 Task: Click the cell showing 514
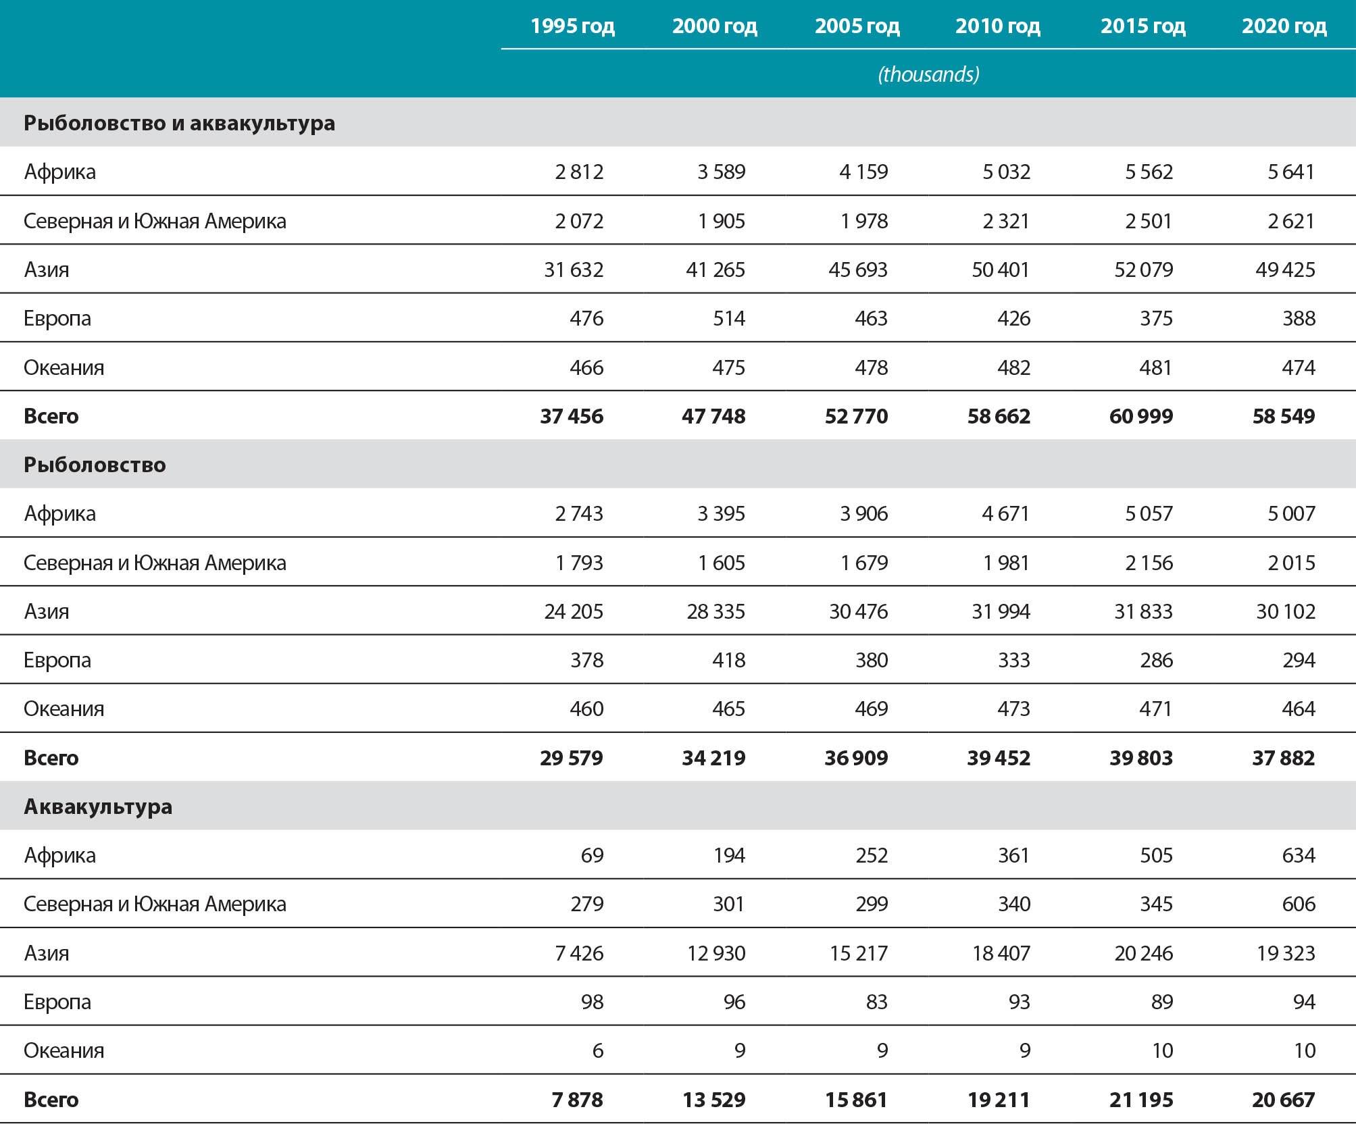pyautogui.click(x=729, y=318)
